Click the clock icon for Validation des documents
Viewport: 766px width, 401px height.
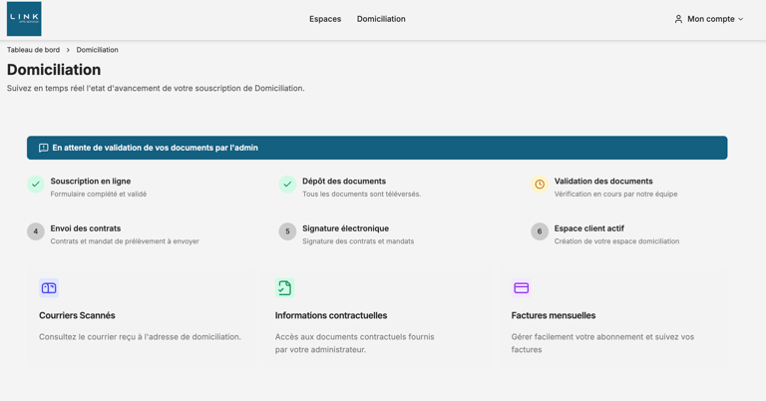(540, 185)
